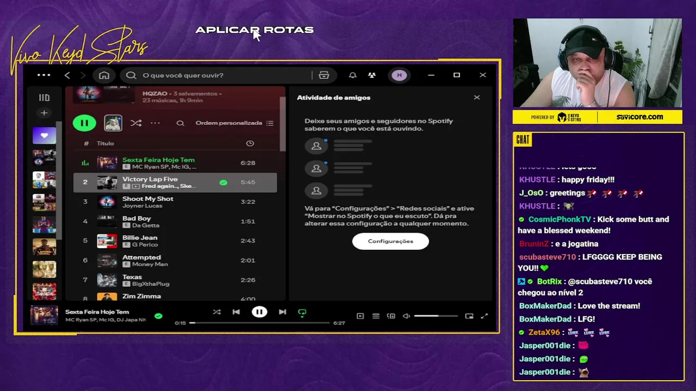
Task: Select track "Bad Boy"
Action: (x=175, y=222)
